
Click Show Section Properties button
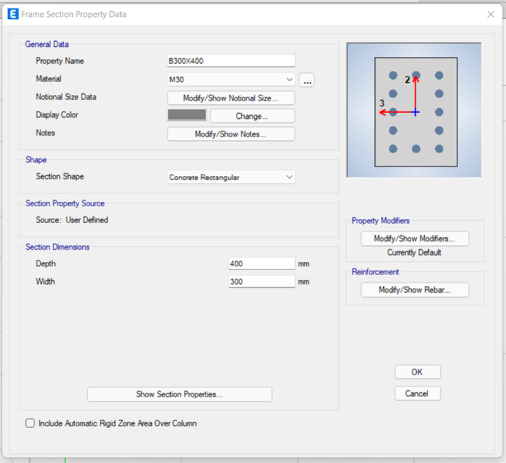(x=180, y=394)
